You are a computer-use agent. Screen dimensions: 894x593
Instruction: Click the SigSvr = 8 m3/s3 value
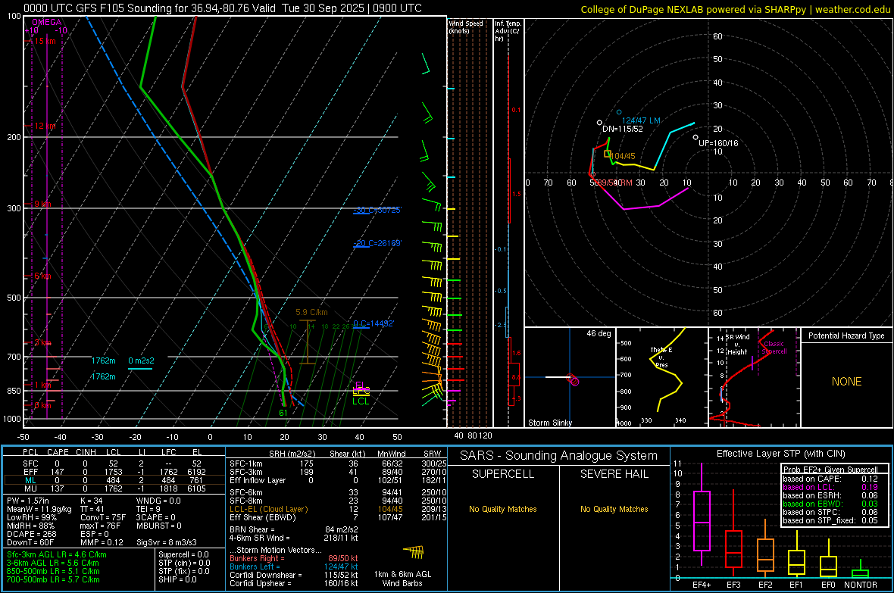tap(167, 542)
